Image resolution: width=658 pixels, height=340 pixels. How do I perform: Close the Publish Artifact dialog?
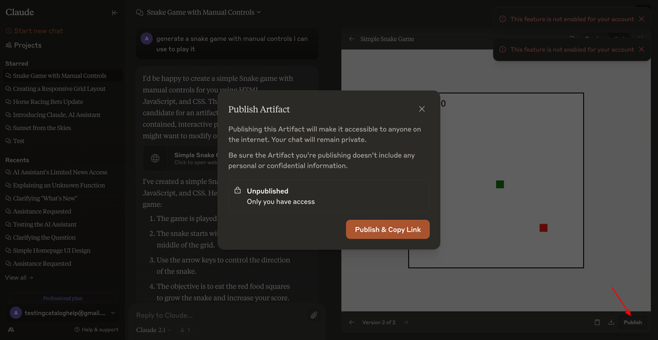tap(422, 109)
